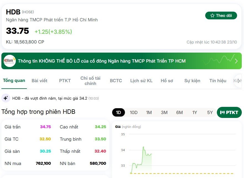Go to Chỉ số tài chính tab
Screen dimensions: 244x178
(90, 81)
